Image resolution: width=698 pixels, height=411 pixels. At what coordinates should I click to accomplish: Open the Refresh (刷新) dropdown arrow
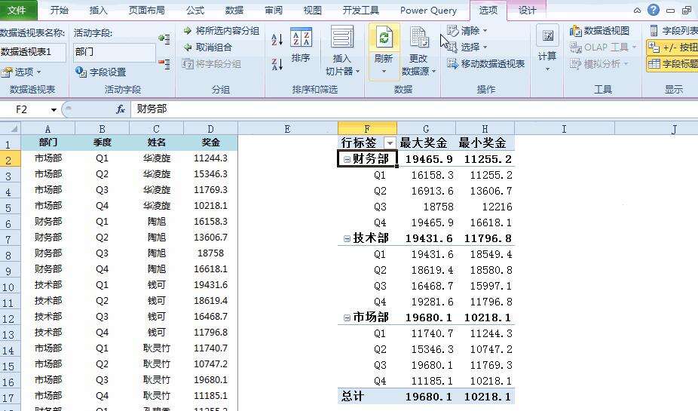click(384, 71)
